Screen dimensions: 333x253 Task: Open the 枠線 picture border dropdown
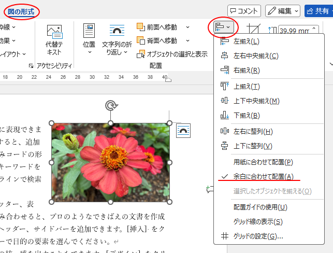pos(8,27)
